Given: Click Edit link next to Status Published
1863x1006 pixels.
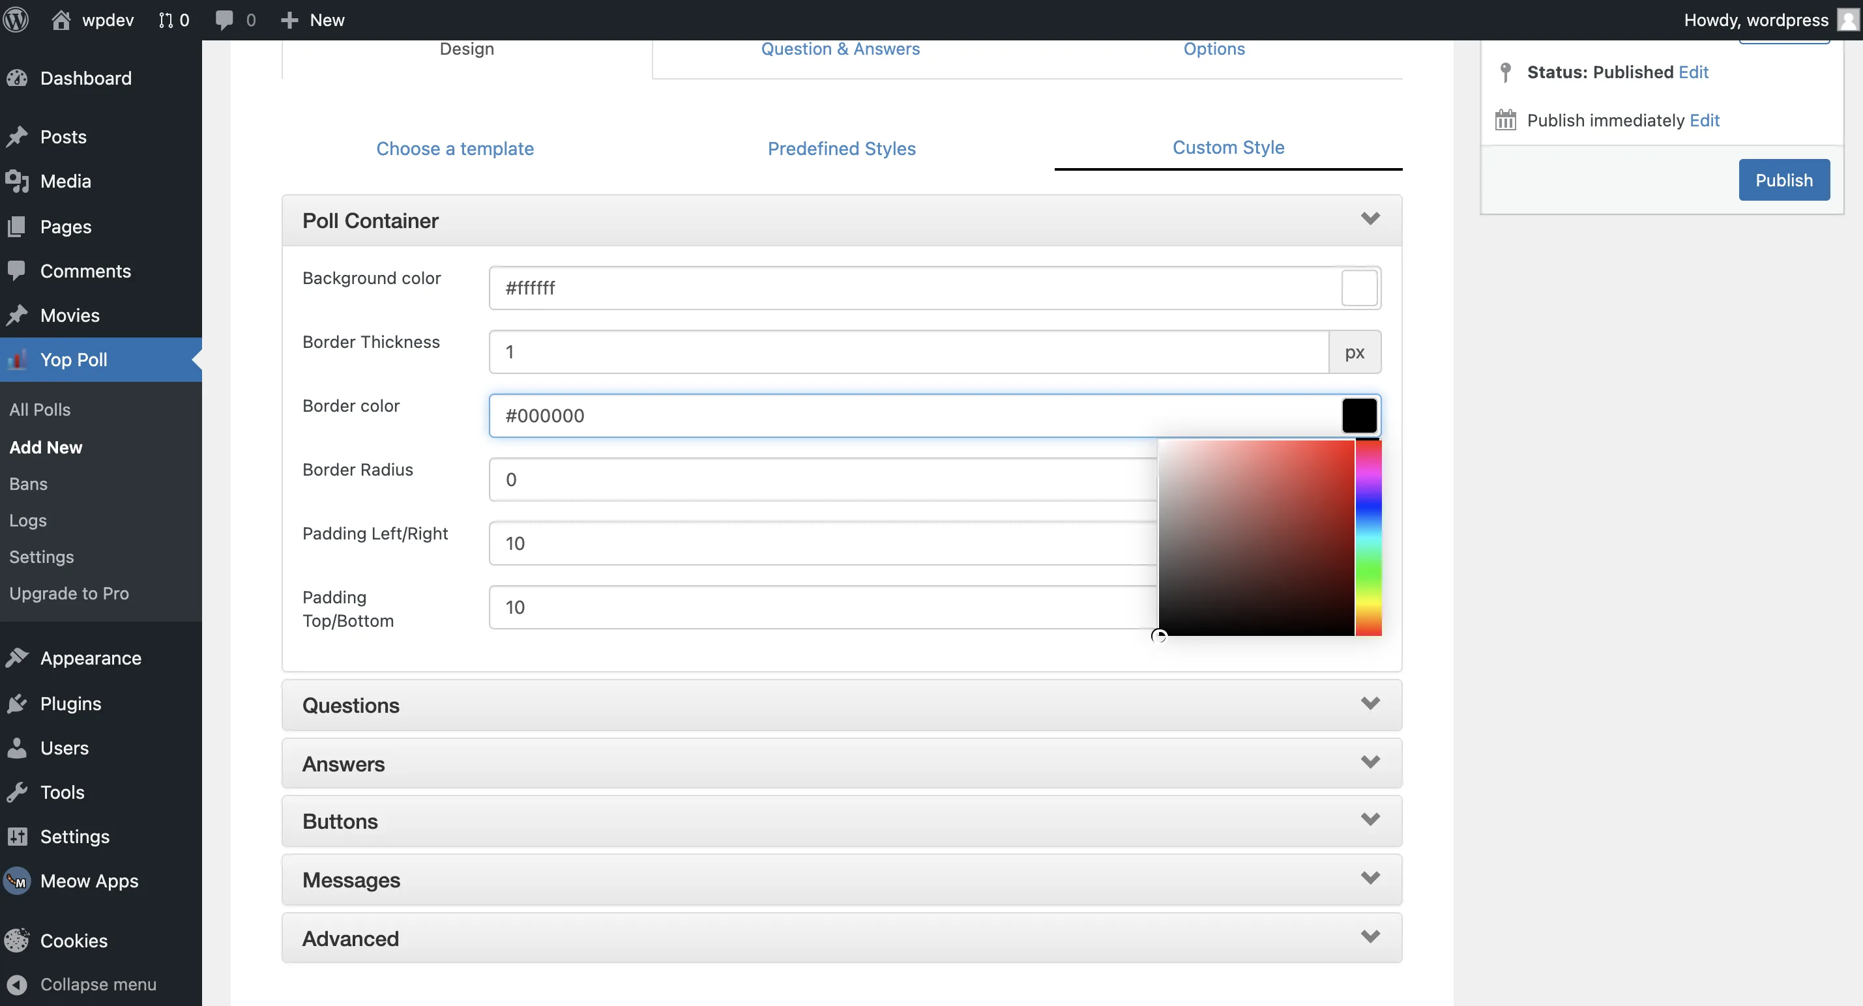Looking at the screenshot, I should [1693, 72].
